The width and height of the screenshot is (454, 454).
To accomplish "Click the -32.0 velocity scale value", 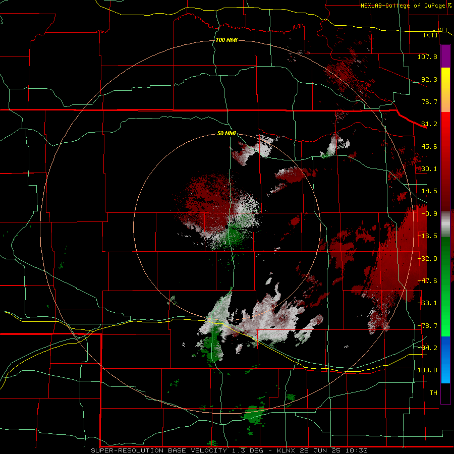I will (x=427, y=259).
